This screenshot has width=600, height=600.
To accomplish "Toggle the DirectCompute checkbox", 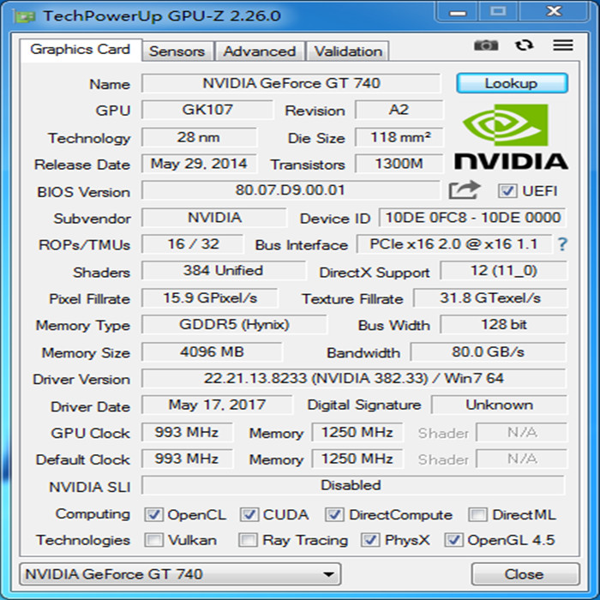I will [x=334, y=514].
